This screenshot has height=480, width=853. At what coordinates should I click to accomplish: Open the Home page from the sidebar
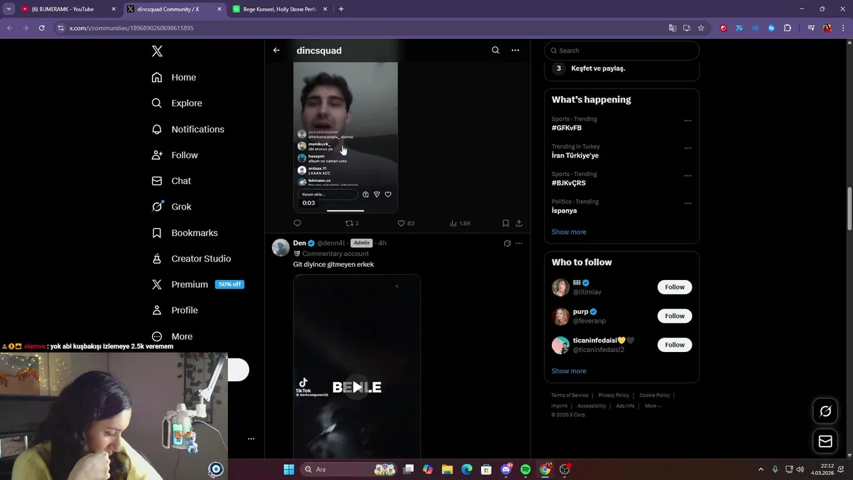coord(174,77)
